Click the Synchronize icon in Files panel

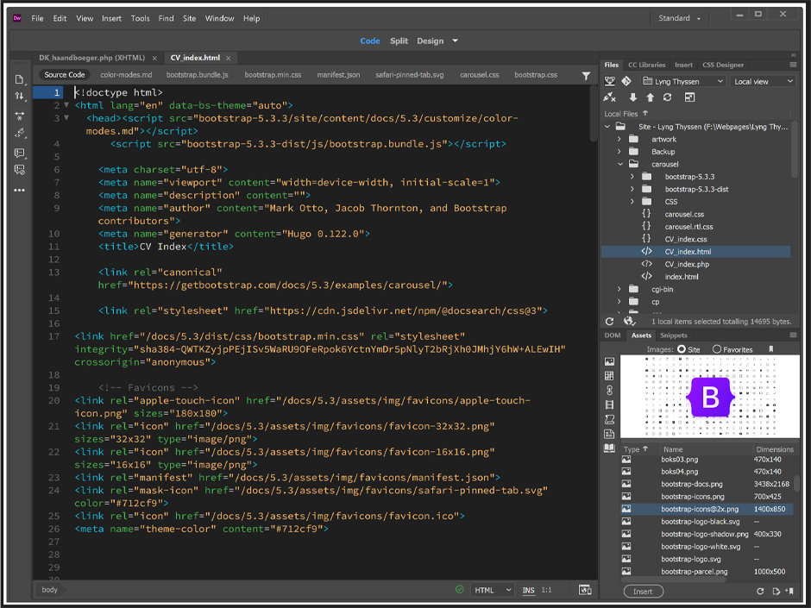(667, 97)
